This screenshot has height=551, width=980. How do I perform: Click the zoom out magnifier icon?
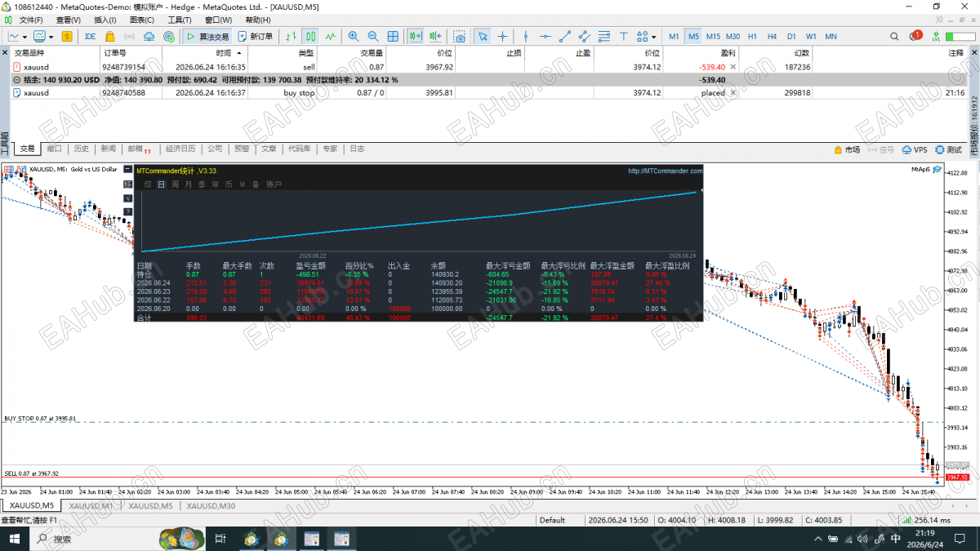click(373, 36)
